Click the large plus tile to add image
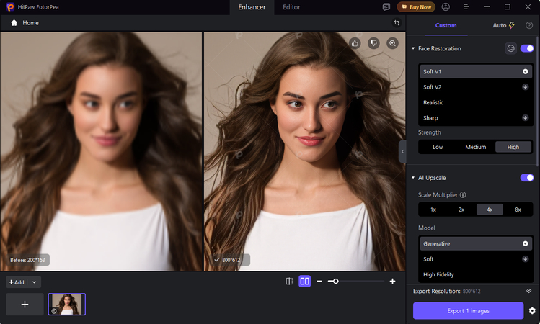Image resolution: width=540 pixels, height=324 pixels. point(25,305)
